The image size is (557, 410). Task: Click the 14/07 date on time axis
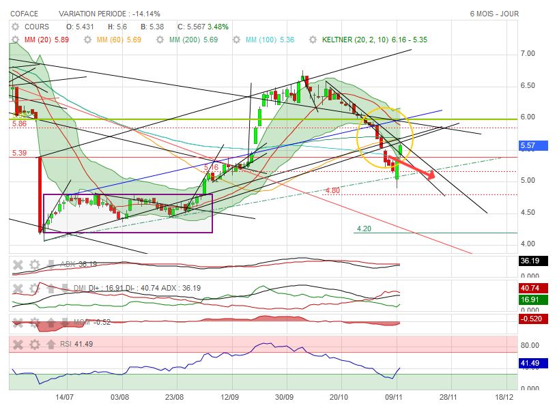click(64, 397)
